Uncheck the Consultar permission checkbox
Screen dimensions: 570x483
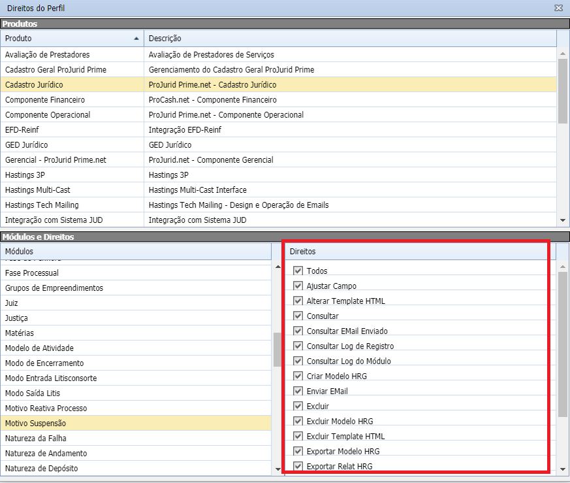click(x=298, y=316)
